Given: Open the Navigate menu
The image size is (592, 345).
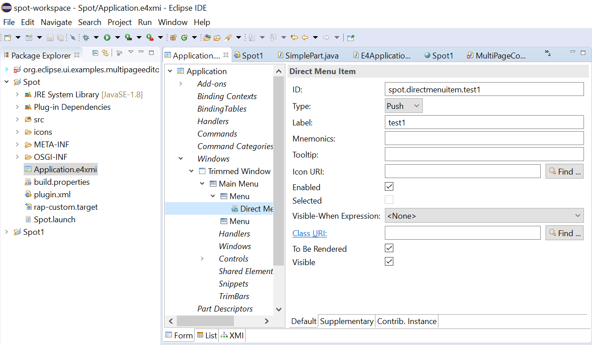Looking at the screenshot, I should click(56, 22).
